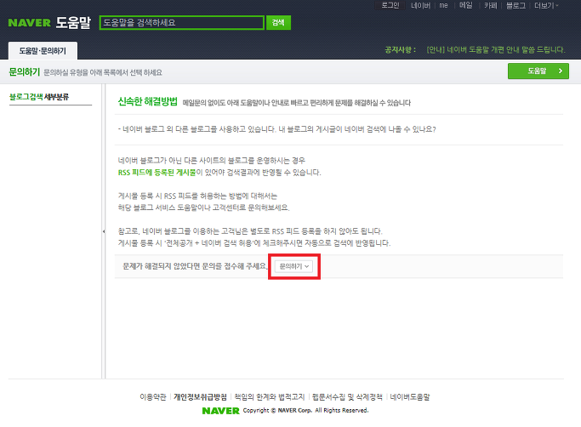Click the help search input field

[x=181, y=23]
